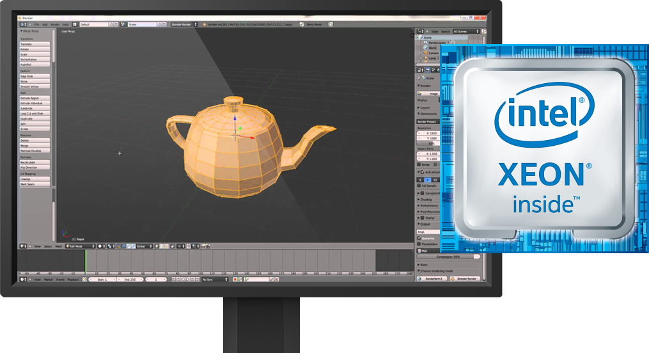Click the World icon in the Outliner
649x353 pixels.
(425, 48)
